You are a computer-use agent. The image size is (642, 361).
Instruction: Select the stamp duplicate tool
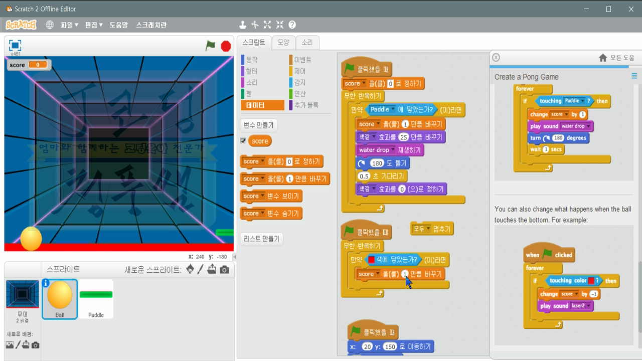click(243, 24)
